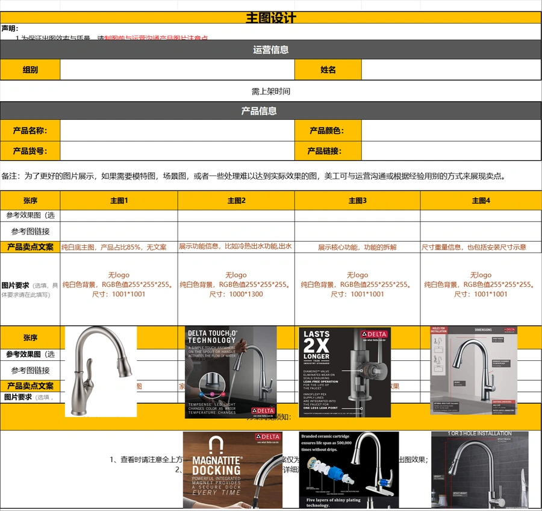Select the 图片要求 cell under 主图4
This screenshot has height=511, width=542.
(481, 289)
